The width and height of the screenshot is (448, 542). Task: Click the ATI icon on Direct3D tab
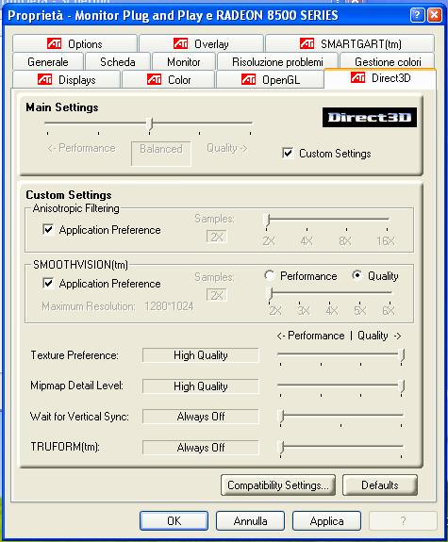[x=357, y=78]
